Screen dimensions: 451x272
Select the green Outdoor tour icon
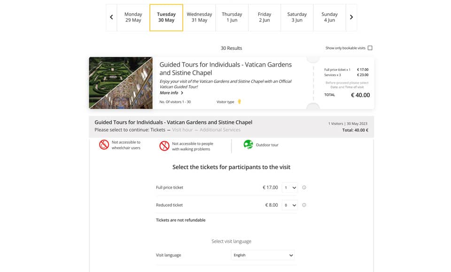tap(248, 145)
